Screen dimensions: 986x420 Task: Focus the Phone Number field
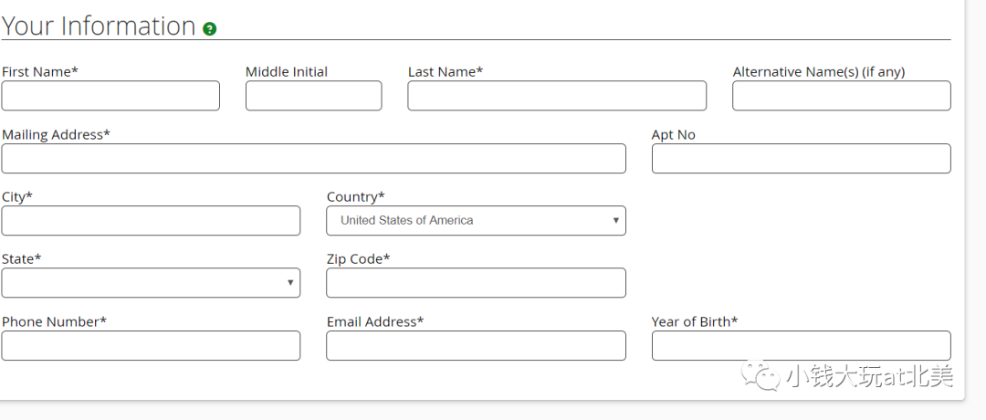pyautogui.click(x=151, y=345)
